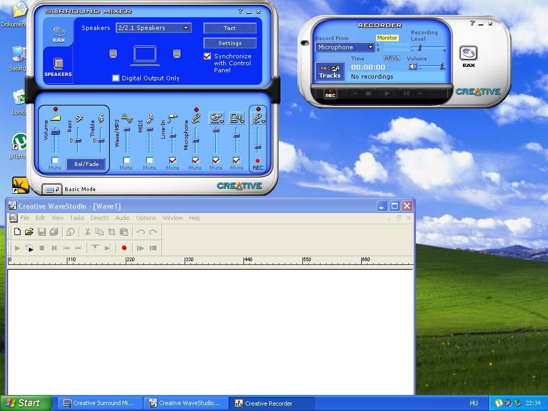Click the Save All icon in WaveStudio
Screen dimensions: 548x411
(x=54, y=232)
